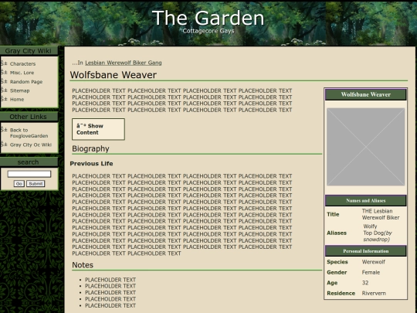
Task: Expand the Show Content box
Action: [98, 129]
